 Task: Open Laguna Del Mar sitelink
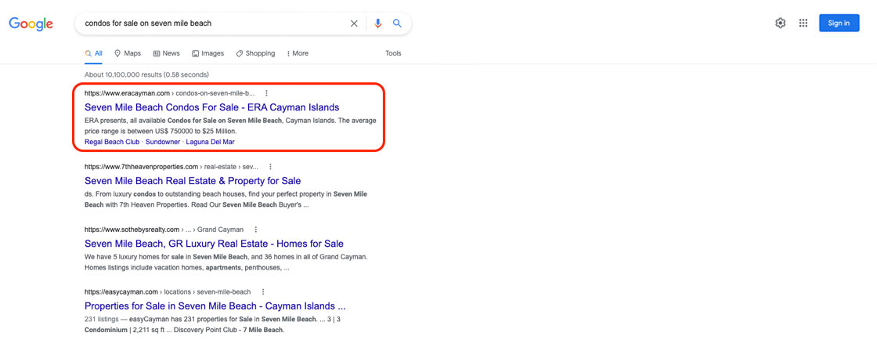tap(211, 142)
